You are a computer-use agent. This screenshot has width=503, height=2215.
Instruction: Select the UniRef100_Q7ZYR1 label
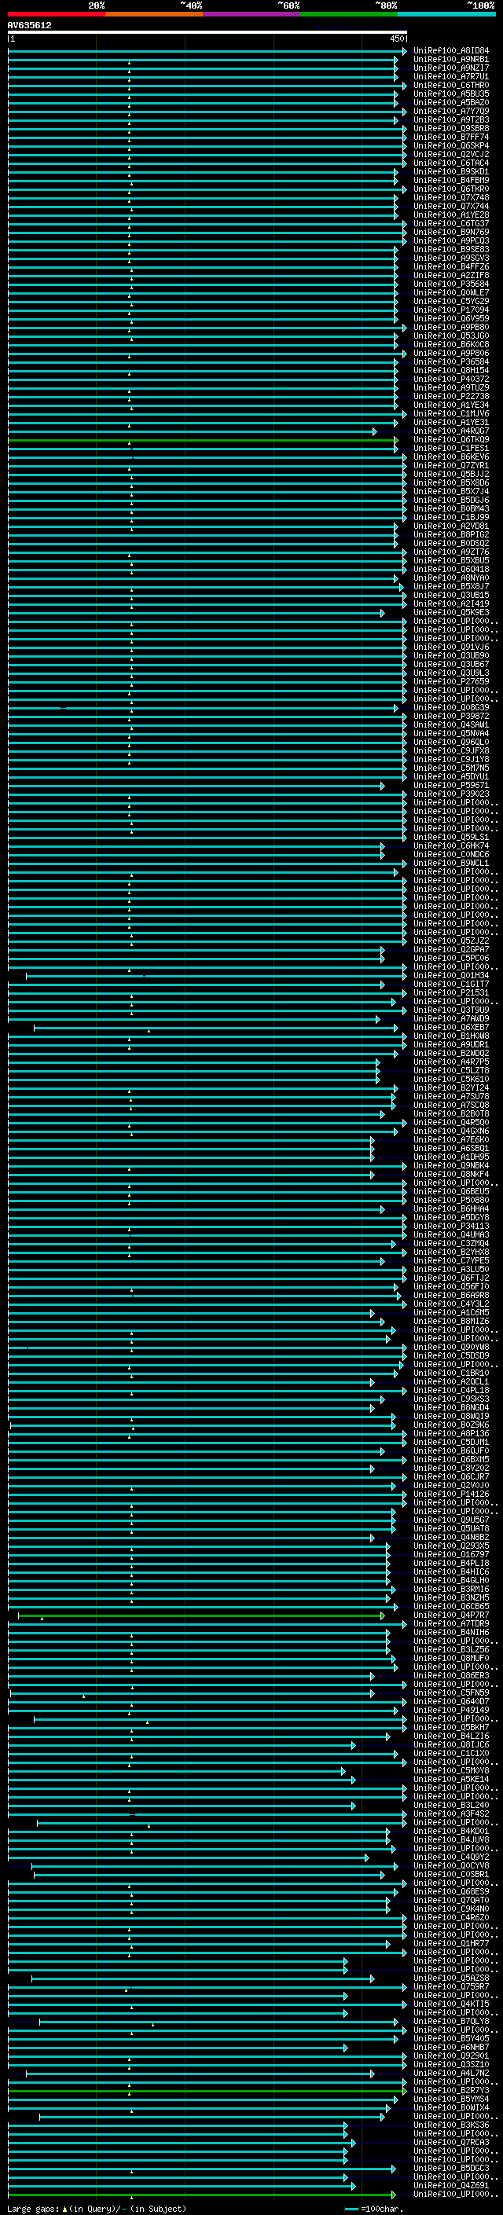[x=451, y=465]
